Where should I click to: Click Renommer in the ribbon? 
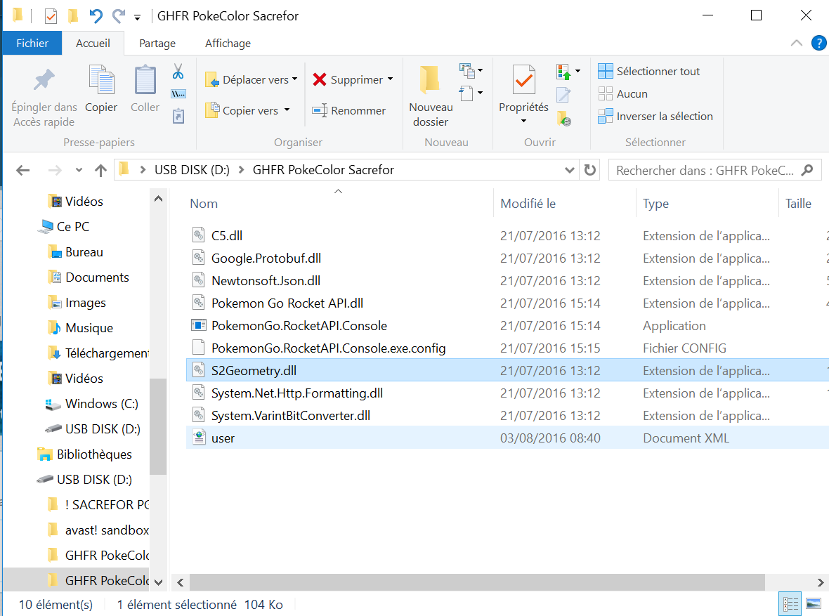349,110
